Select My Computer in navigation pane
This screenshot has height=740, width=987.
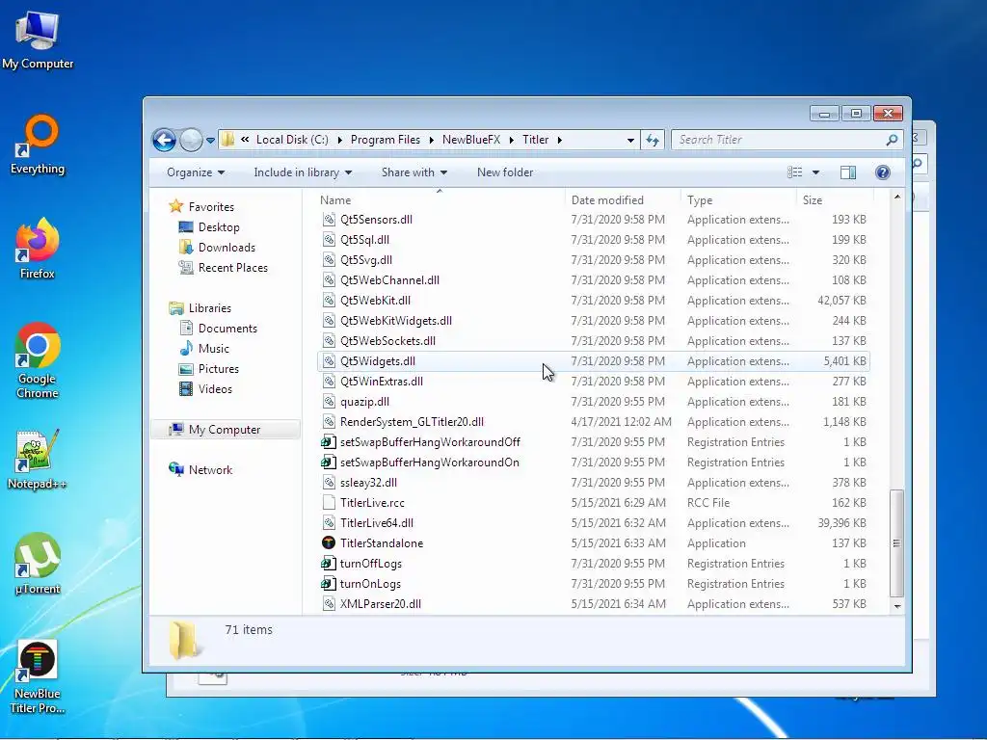(225, 429)
